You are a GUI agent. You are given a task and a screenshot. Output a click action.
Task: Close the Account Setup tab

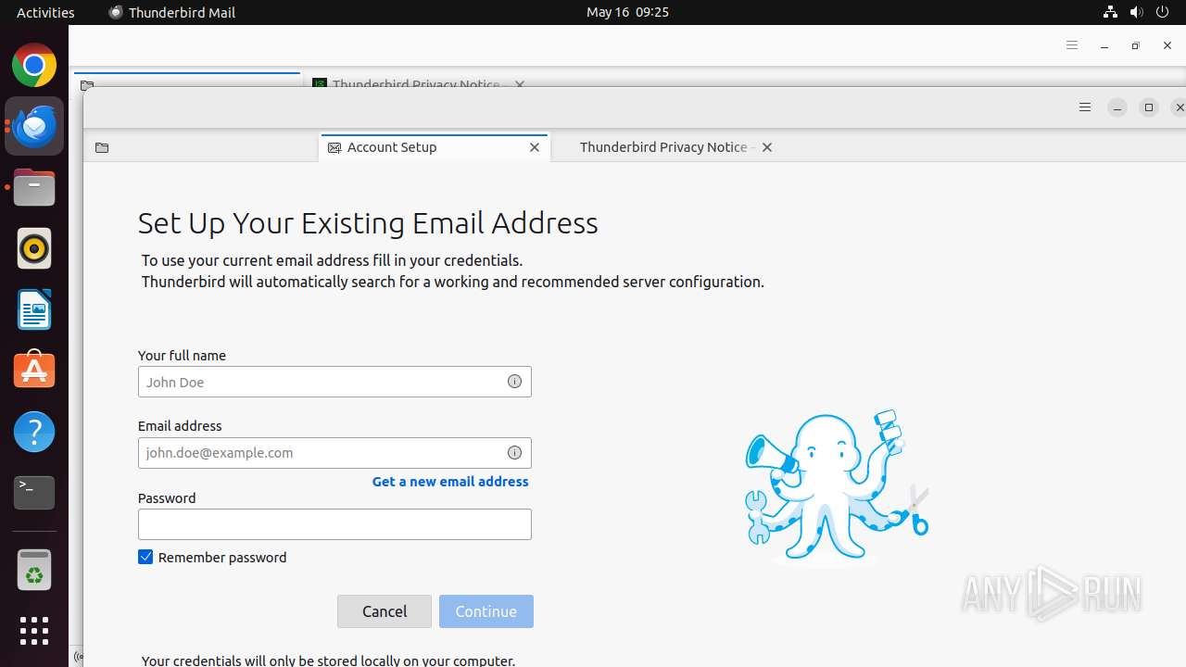point(535,147)
